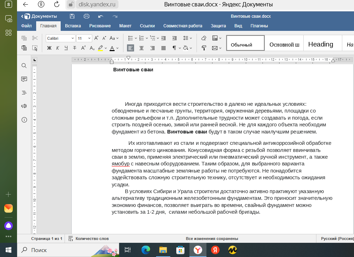Increase paragraph indent
This screenshot has width=354, height=257.
click(175, 38)
